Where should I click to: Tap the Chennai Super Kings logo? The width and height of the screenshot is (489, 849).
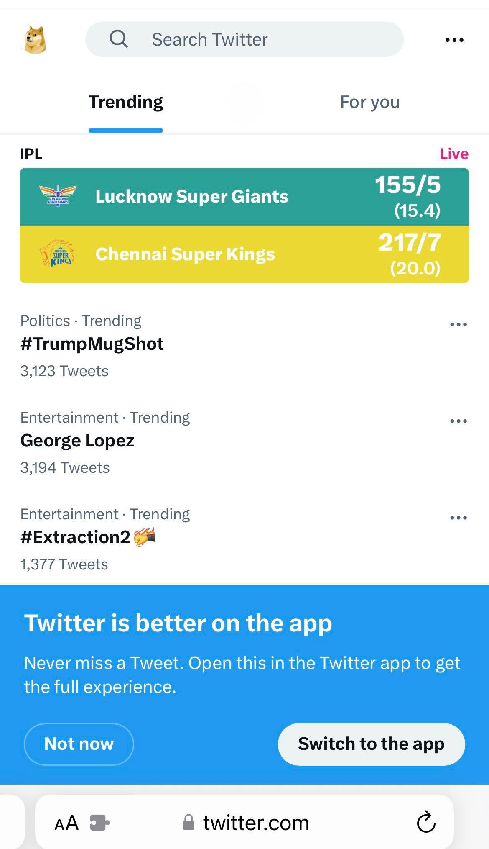tap(58, 254)
